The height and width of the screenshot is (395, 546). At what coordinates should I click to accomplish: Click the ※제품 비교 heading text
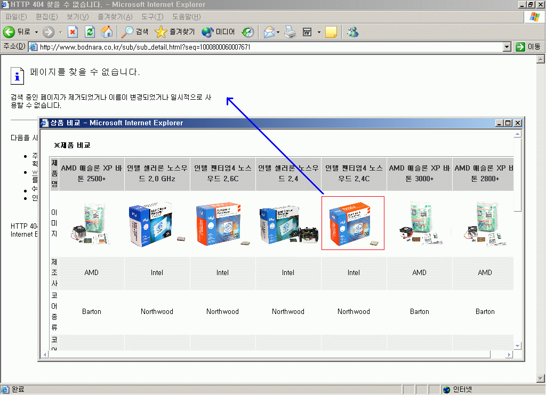pos(72,145)
